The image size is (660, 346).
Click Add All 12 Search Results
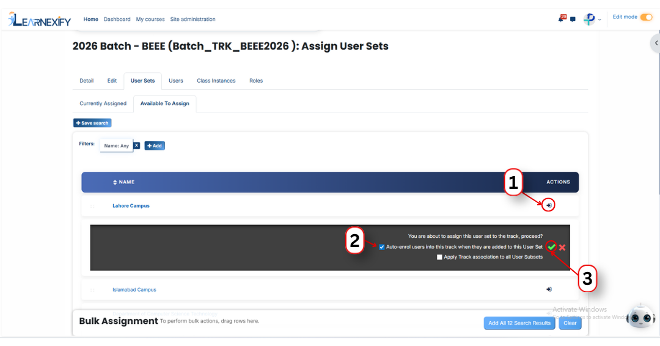tap(519, 323)
